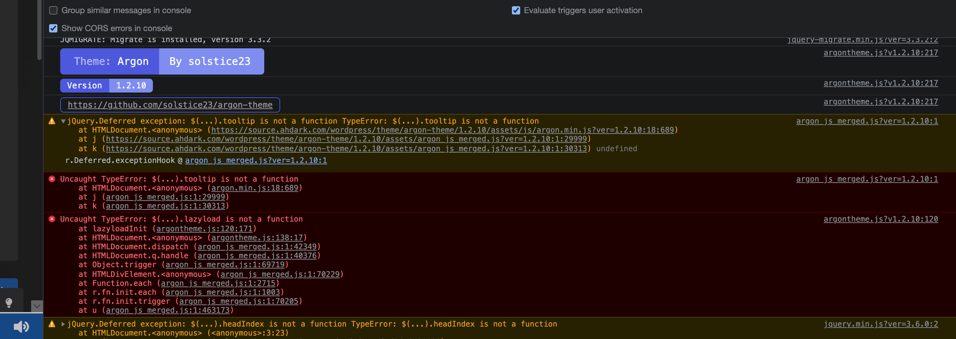Click the red error icon for Uncaught tooltip TypeError
956x339 pixels.
(52, 179)
